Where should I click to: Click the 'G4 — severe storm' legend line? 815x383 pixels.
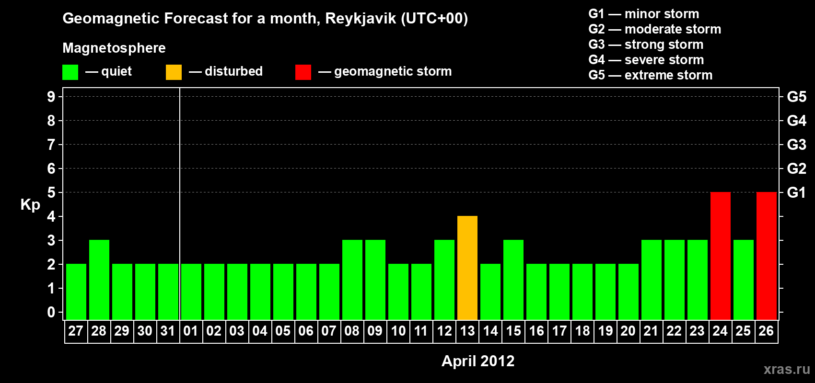pos(646,60)
